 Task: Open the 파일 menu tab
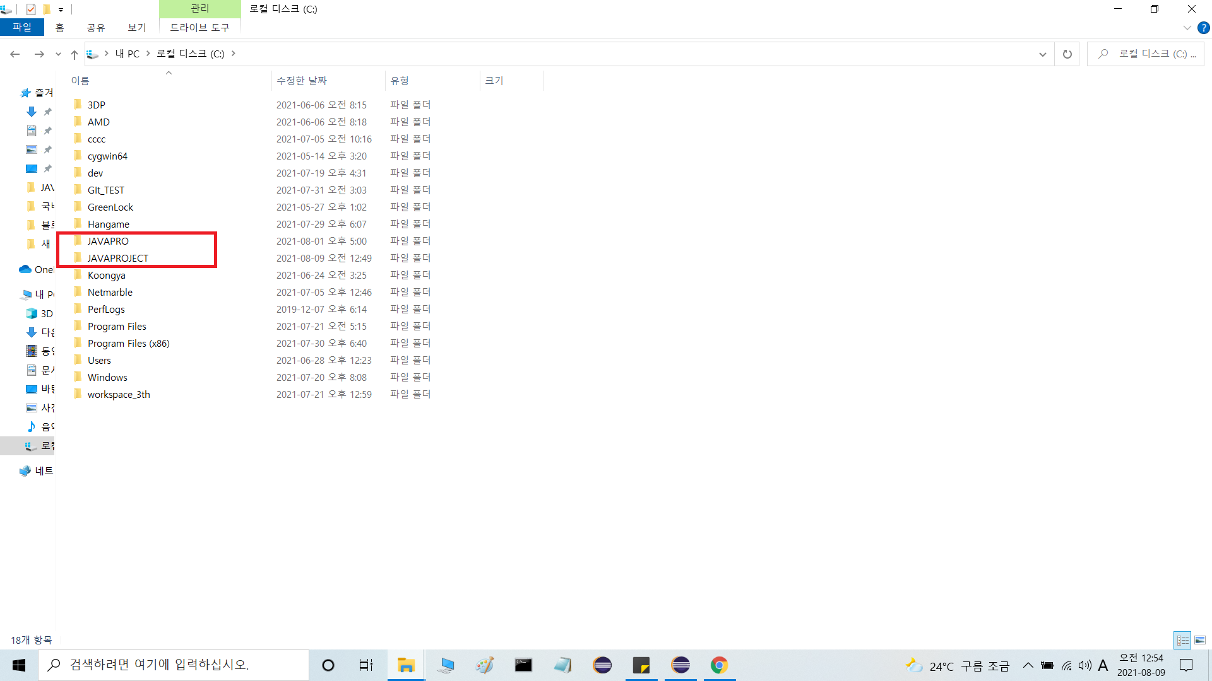[x=22, y=27]
